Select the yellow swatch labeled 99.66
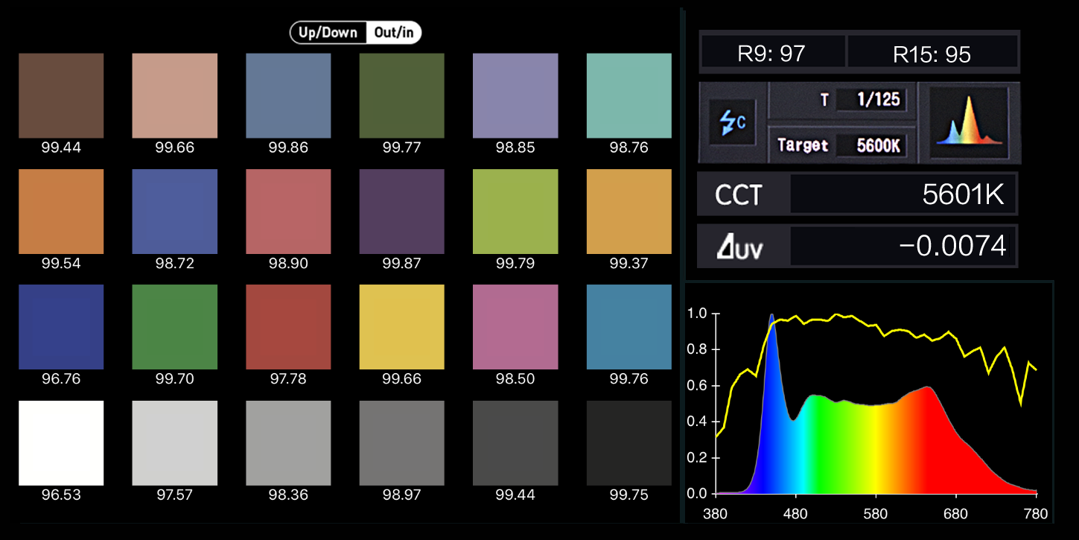Viewport: 1079px width, 540px height. (401, 327)
